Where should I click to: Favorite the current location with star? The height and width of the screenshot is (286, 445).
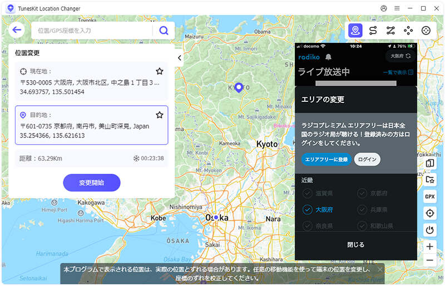click(x=160, y=71)
